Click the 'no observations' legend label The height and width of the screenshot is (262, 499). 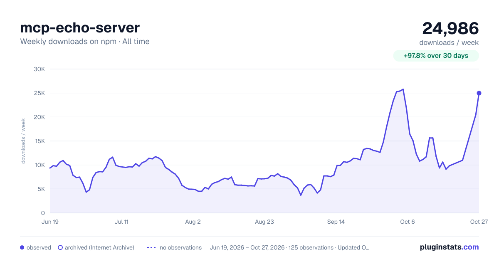(x=180, y=247)
